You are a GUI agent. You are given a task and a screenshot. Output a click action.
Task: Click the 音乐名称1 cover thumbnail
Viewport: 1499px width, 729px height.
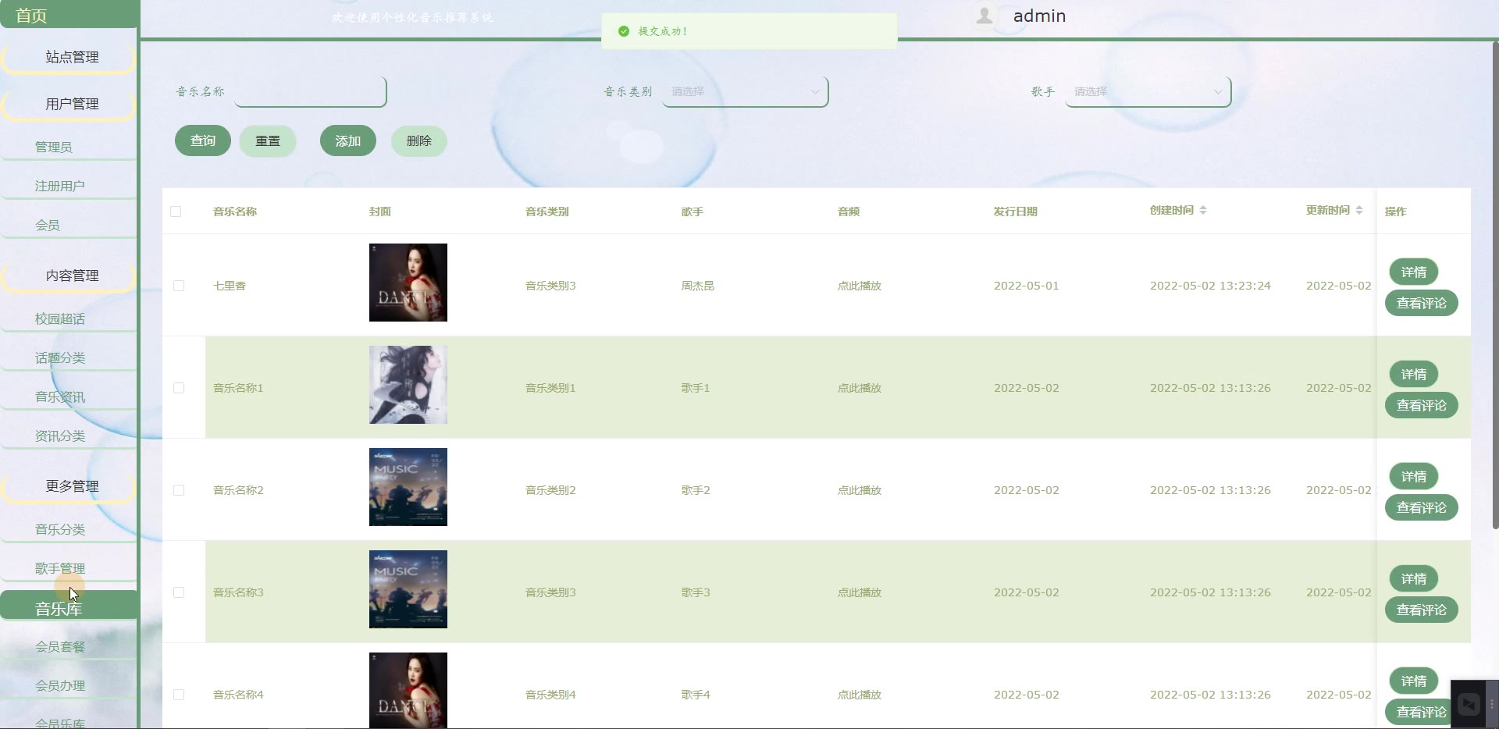tap(408, 385)
